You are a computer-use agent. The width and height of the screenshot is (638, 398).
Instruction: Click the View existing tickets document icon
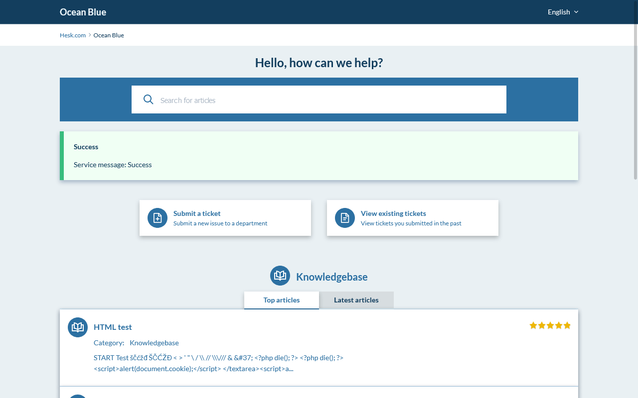coord(345,218)
